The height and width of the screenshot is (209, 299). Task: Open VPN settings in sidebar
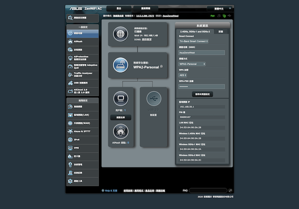click(x=83, y=148)
